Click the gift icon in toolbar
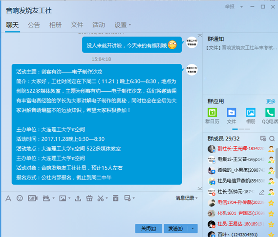Screen dimensions: 278x237 pos(89,198)
